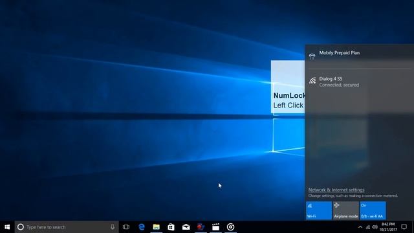Open the clock showing 8:42 PM
Screen dimensions: 414x233
point(388,227)
